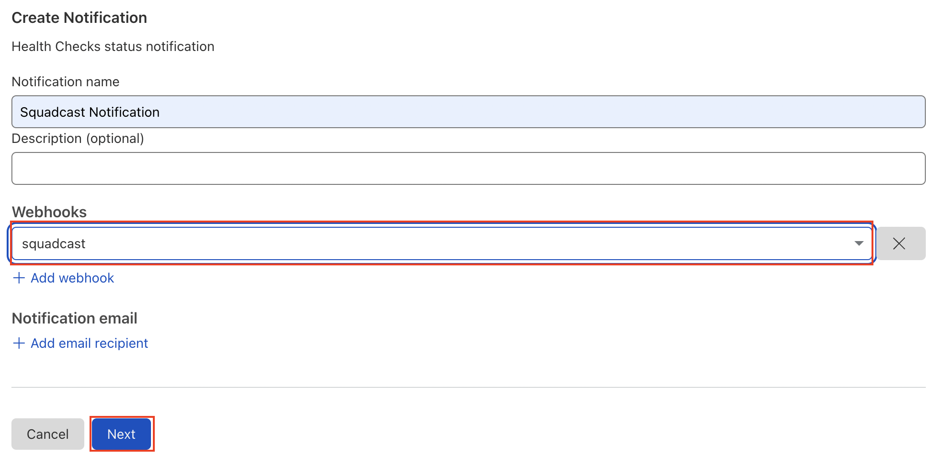Click the 'Squadcast Notification' entered text
This screenshot has height=465, width=942.
tap(90, 112)
